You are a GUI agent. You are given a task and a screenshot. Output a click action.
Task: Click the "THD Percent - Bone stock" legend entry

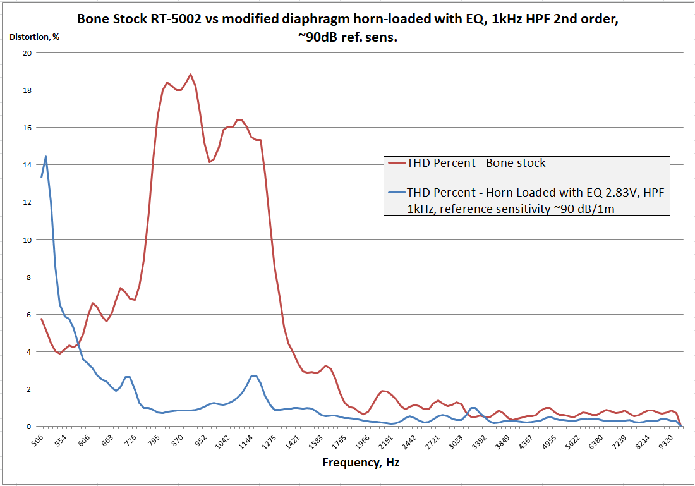tap(476, 163)
